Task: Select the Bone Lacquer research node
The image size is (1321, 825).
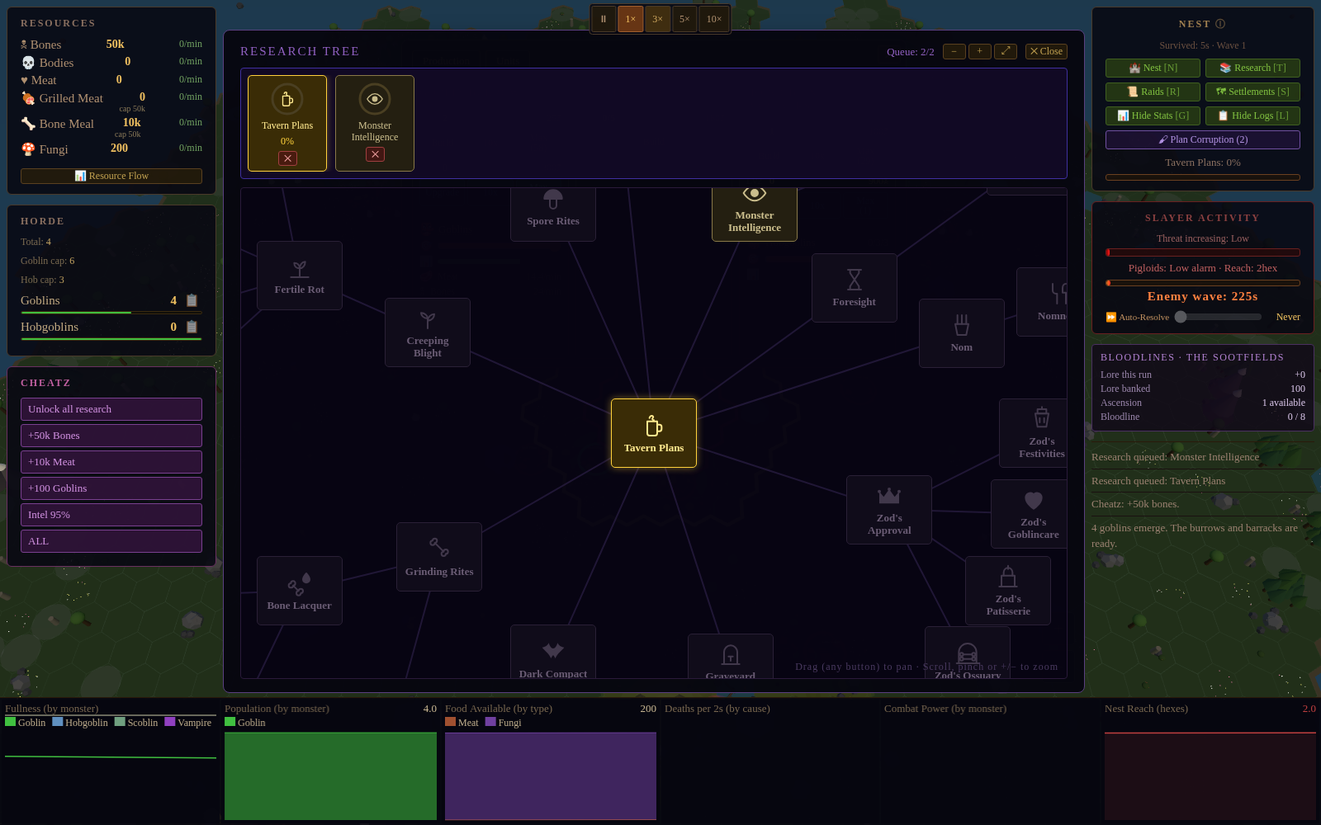Action: (x=300, y=591)
